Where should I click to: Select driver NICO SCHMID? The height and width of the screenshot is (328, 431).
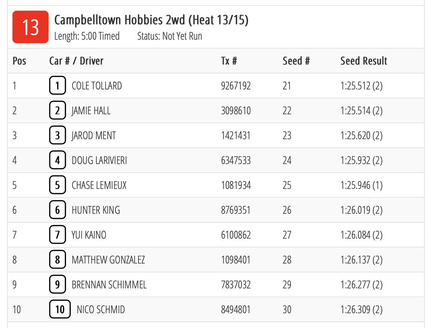(x=101, y=310)
